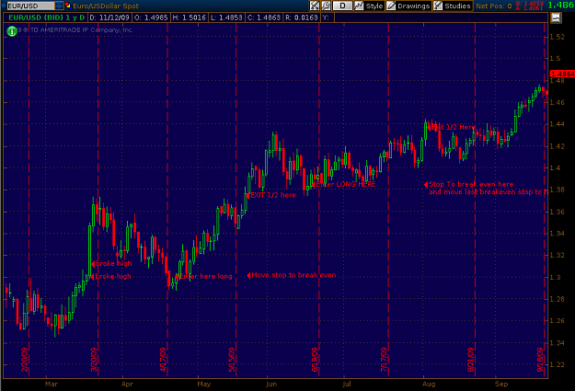Select the 'Euro/USDollar Spot' description text
The image size is (575, 391).
106,6
